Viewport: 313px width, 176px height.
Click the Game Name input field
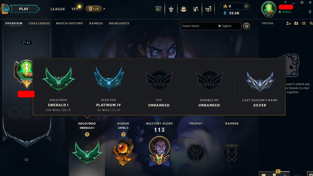(199, 26)
